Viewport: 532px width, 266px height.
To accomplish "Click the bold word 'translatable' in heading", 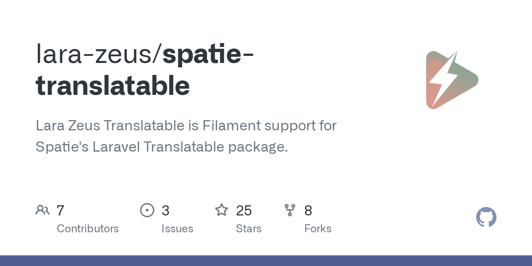I will [113, 86].
